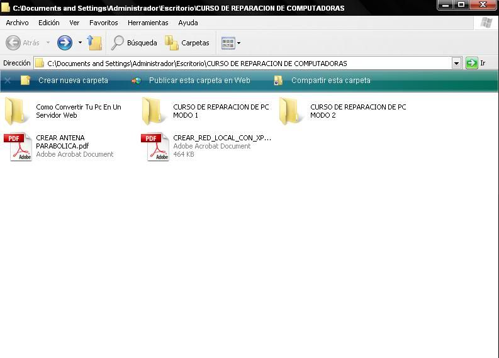The height and width of the screenshot is (358, 499).
Task: Open the Views dropdown arrow
Action: tap(238, 43)
